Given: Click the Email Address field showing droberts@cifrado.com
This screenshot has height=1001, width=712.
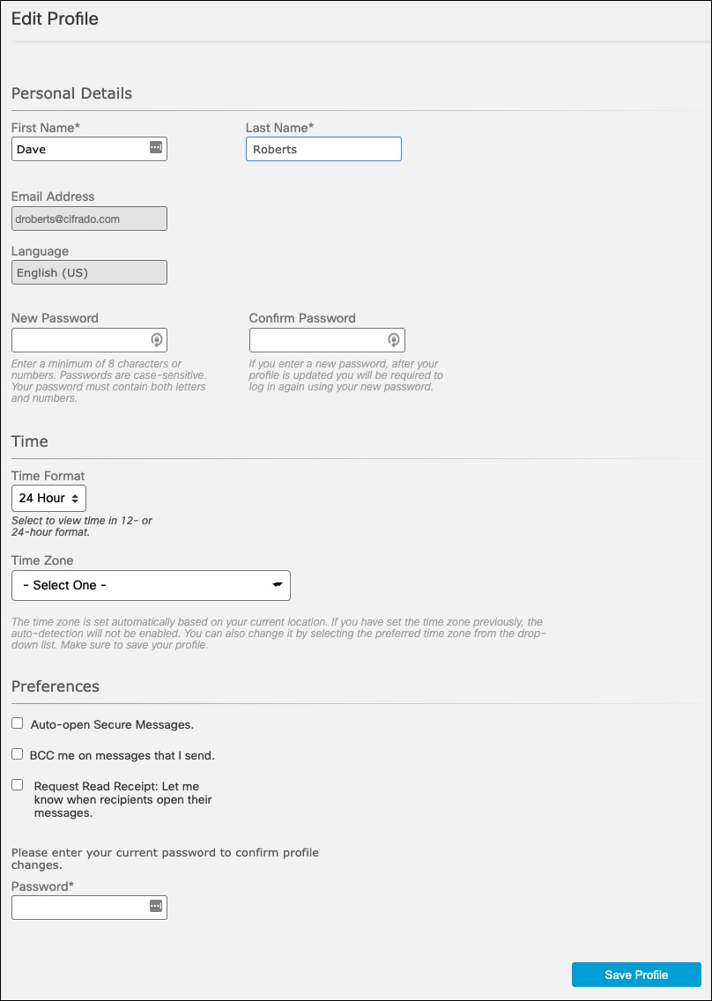Looking at the screenshot, I should [88, 218].
